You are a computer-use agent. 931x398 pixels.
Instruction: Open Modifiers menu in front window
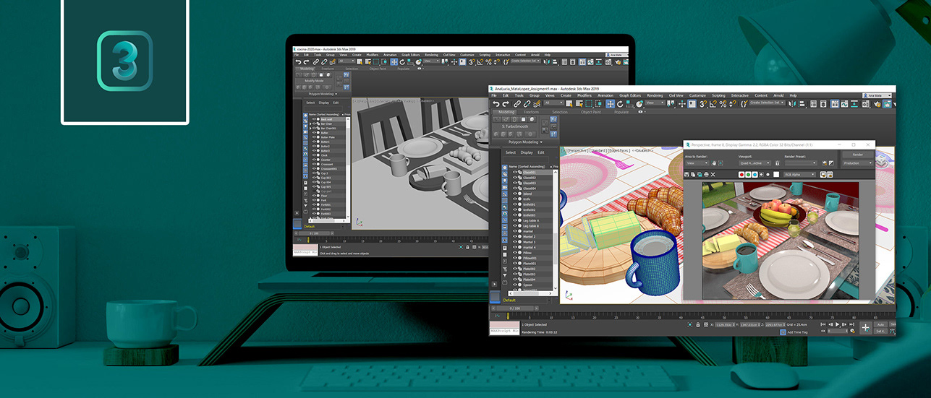(584, 95)
